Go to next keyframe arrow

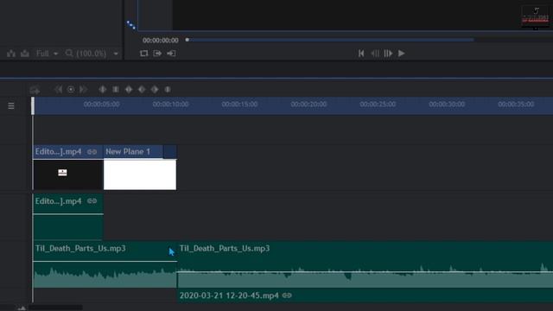(x=83, y=90)
